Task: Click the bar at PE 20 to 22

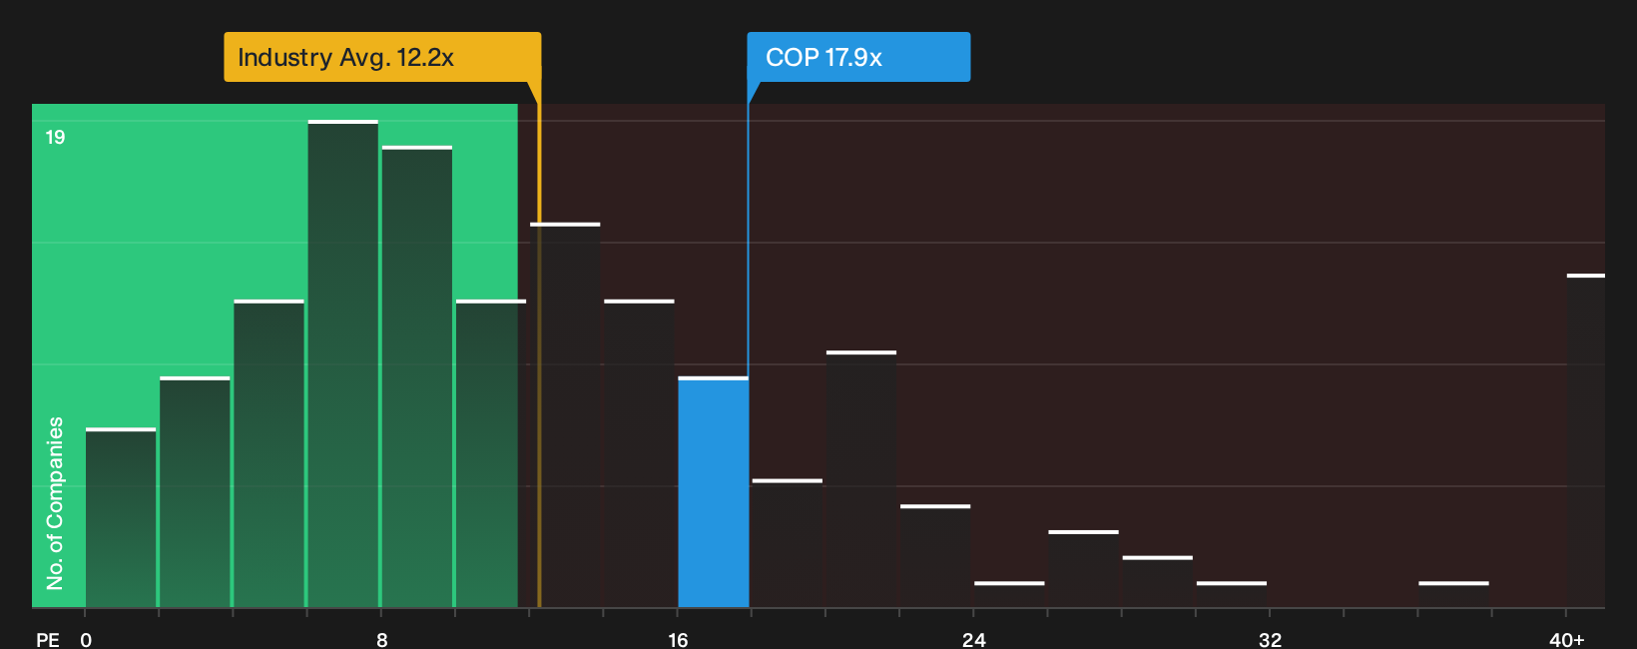Action: [x=861, y=479]
